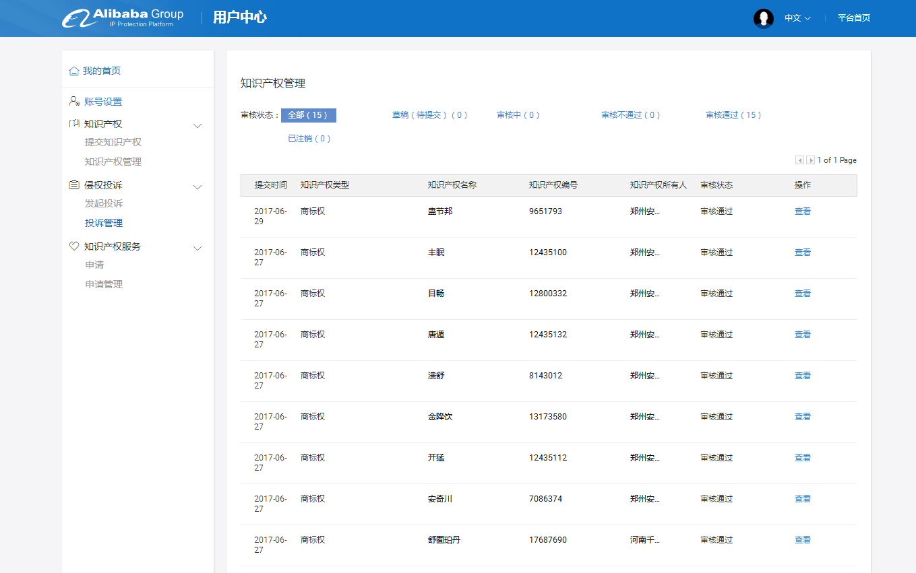
Task: Open 发起投诉 in sidebar
Action: (104, 203)
